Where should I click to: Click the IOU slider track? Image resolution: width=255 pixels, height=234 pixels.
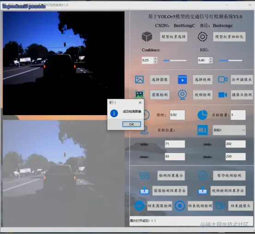point(231,60)
